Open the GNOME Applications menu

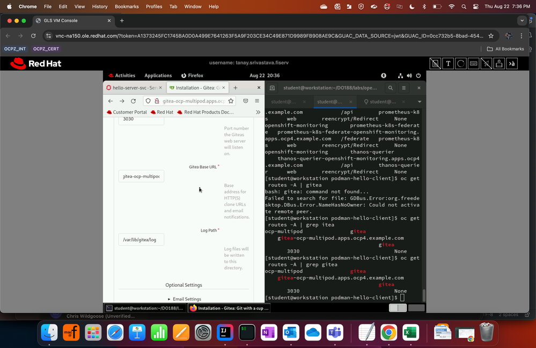point(158,76)
